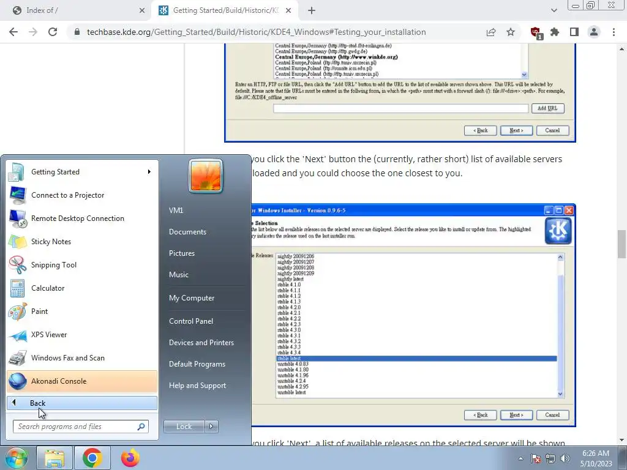This screenshot has height=470, width=627.
Task: Close the Getting Started tab
Action: 288,10
